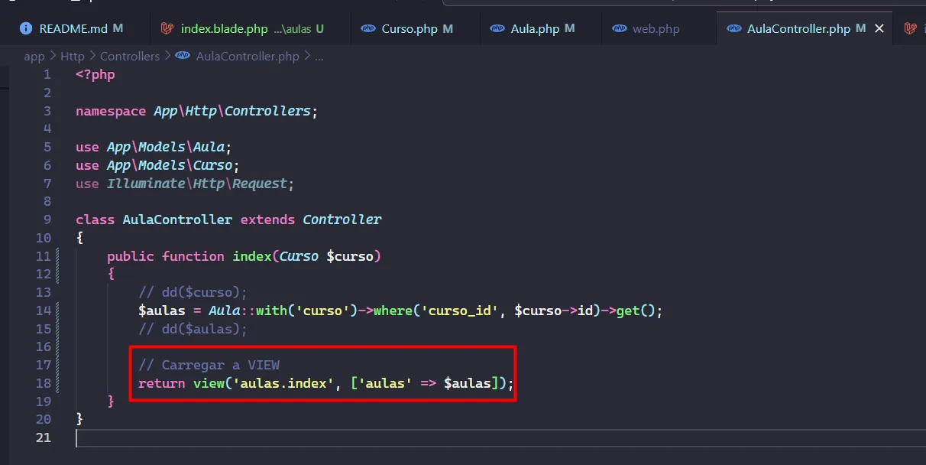926x465 pixels.
Task: Click line number 11 in the gutter
Action: pos(43,256)
